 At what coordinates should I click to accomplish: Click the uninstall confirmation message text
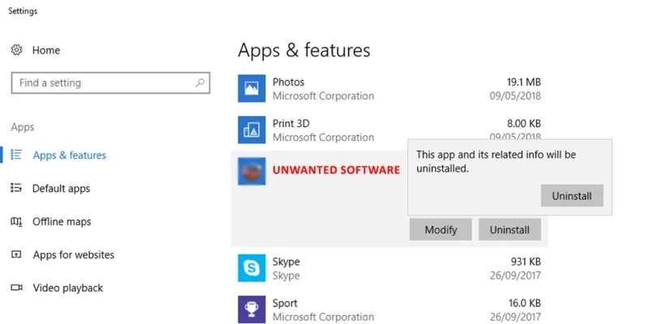click(496, 161)
